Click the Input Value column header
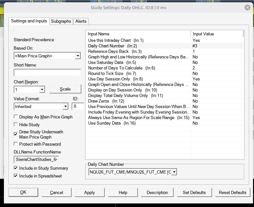Image resolution: width=254 pixels, height=207 pixels. [217, 34]
